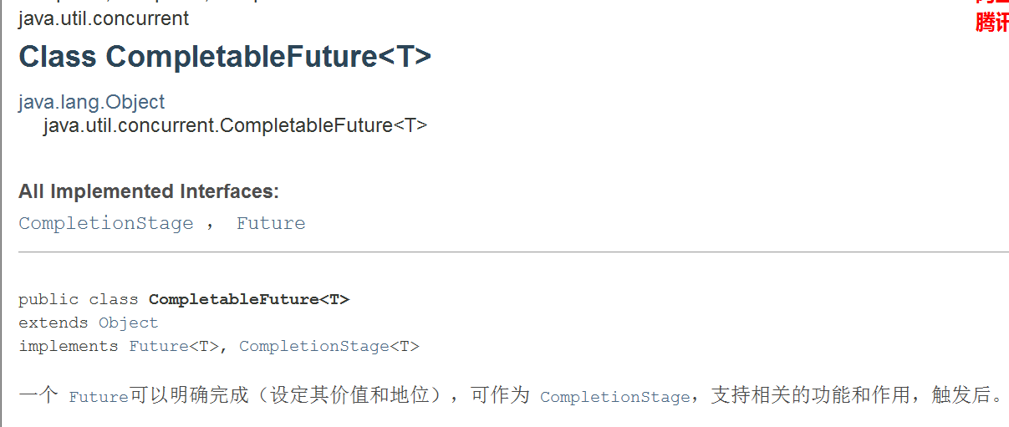
Task: Open the java.lang.Object hierarchy link
Action: (x=92, y=102)
